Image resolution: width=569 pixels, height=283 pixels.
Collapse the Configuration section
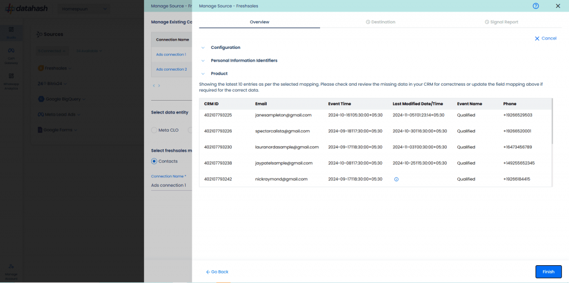pyautogui.click(x=203, y=48)
